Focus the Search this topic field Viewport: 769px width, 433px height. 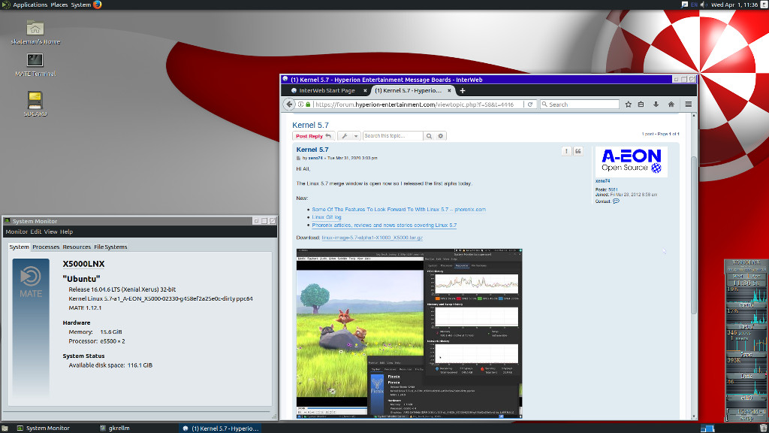click(x=393, y=136)
